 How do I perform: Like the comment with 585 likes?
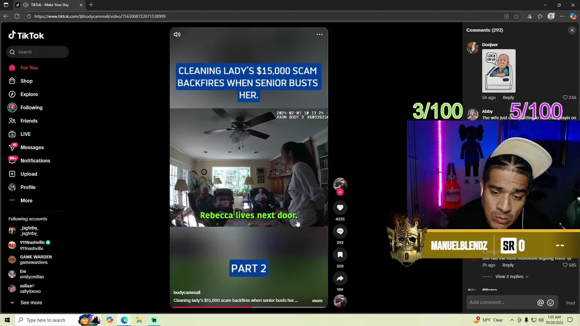569,265
